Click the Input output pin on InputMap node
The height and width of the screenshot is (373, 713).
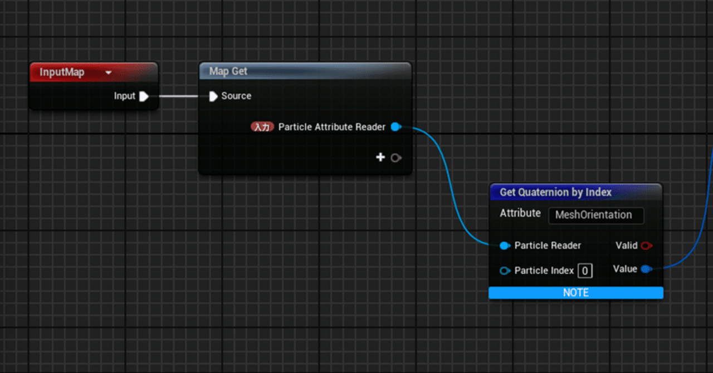point(145,96)
